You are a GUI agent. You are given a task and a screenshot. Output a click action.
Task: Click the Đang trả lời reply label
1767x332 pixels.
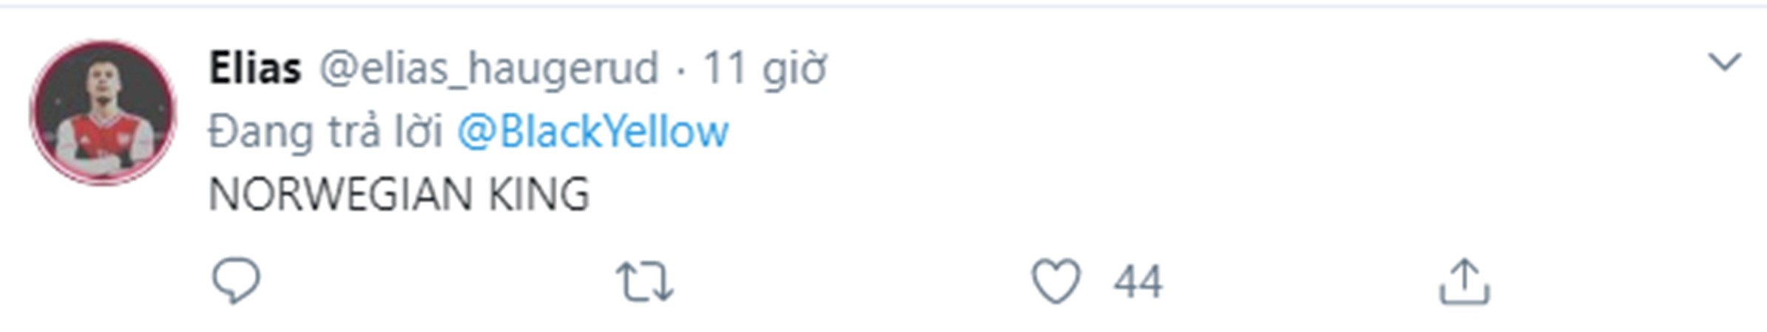pos(325,132)
